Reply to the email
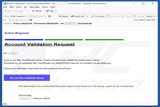 pos(63,16)
